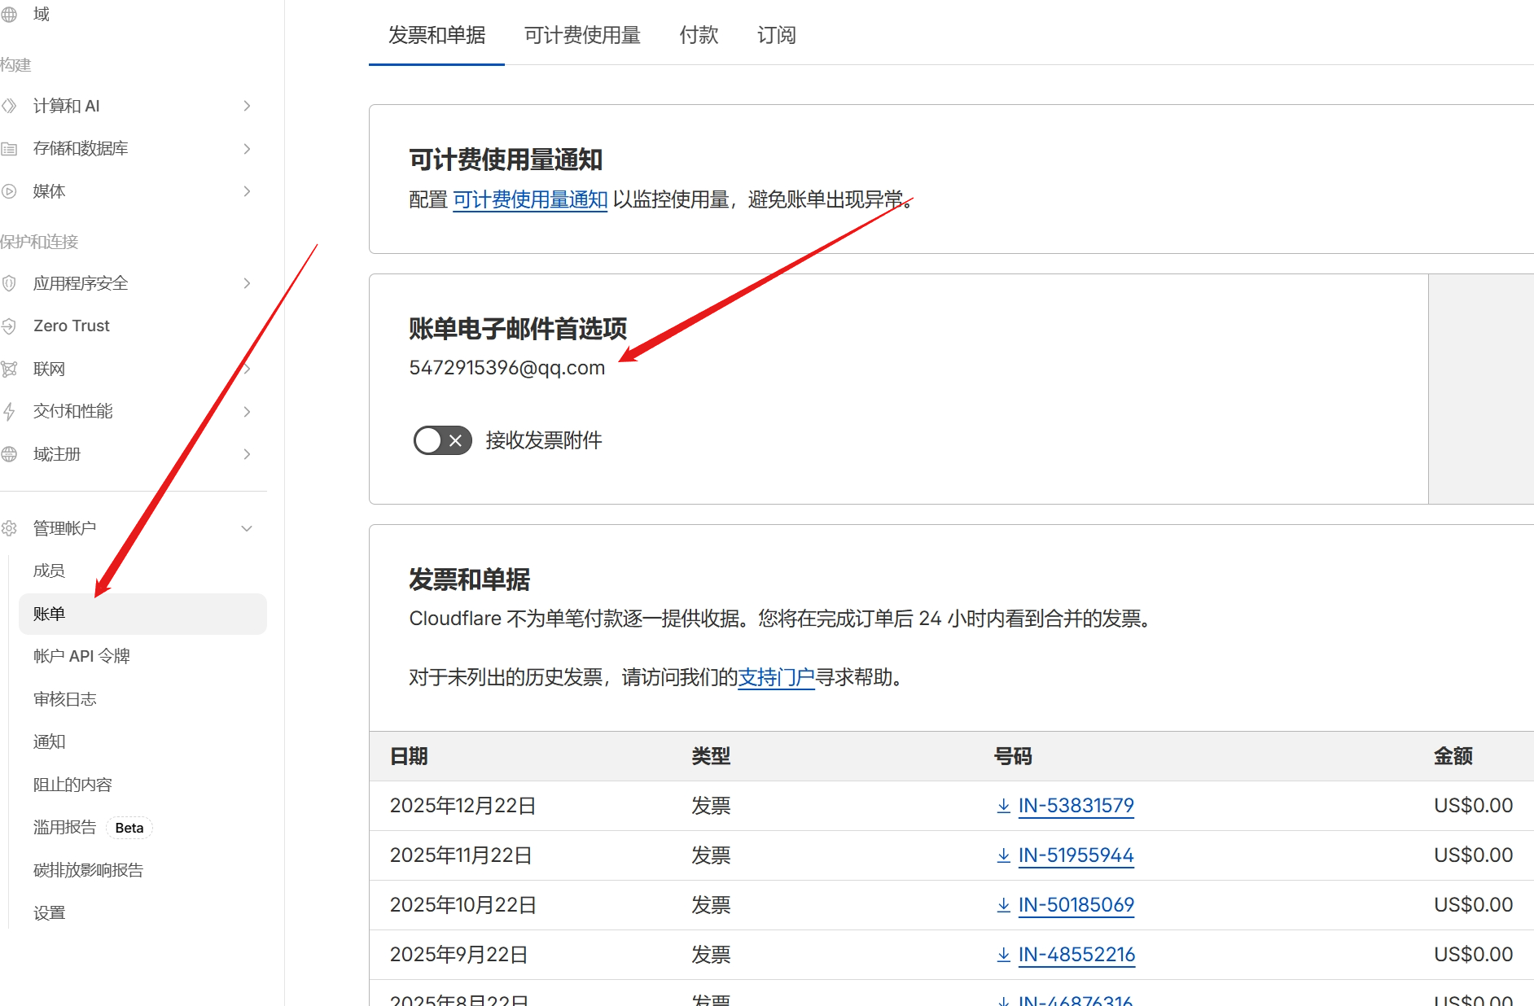
Task: Open the 付款 tab
Action: pos(699,35)
